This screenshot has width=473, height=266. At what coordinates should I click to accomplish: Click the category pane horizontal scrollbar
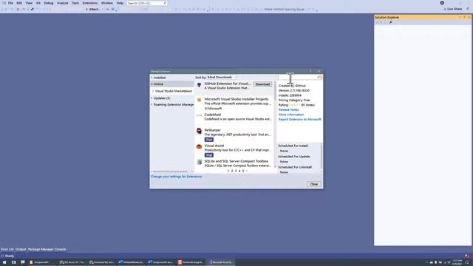172,171
